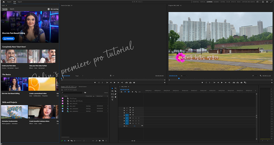Open Program panel menu icon

pos(181,5)
